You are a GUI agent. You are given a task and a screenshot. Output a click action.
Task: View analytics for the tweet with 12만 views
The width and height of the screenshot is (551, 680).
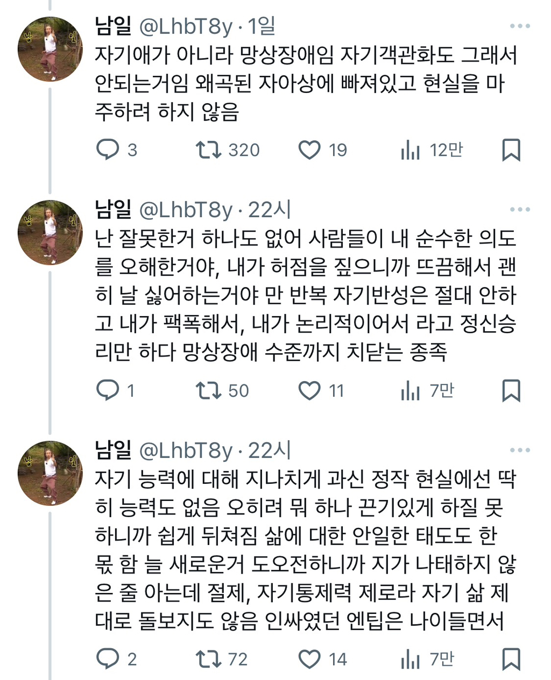[411, 150]
